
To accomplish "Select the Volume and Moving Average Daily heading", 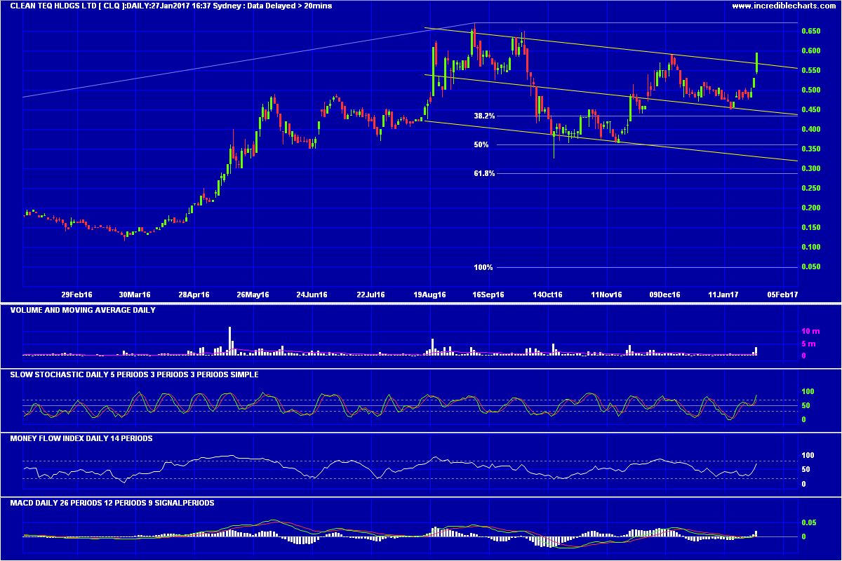I will pos(83,310).
